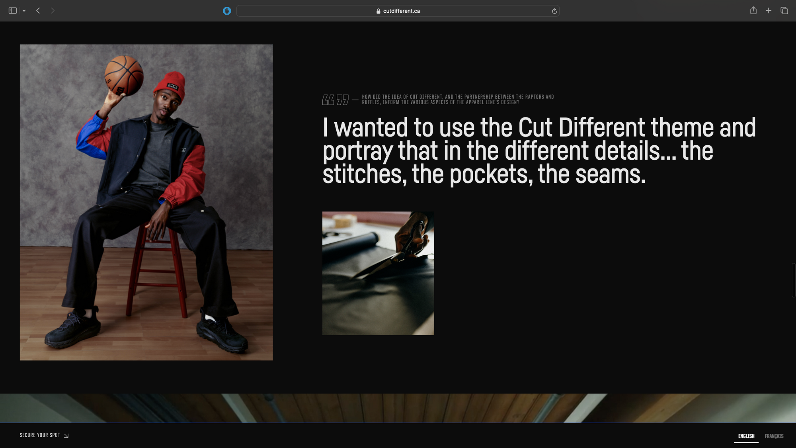Click the wooden ceiling banner image
The height and width of the screenshot is (448, 796).
(x=398, y=408)
